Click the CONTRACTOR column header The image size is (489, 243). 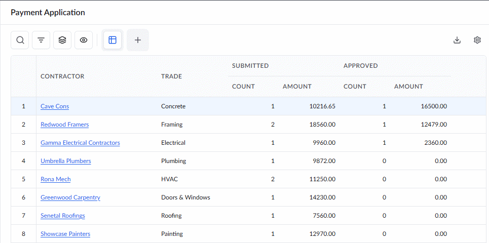(x=62, y=76)
